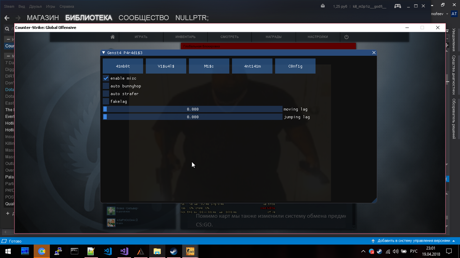This screenshot has width=460, height=258.
Task: Switch to CS:GO taskbar icon
Action: coord(190,251)
